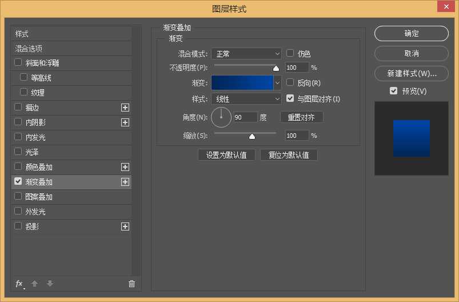Click the 确定 button

click(412, 34)
